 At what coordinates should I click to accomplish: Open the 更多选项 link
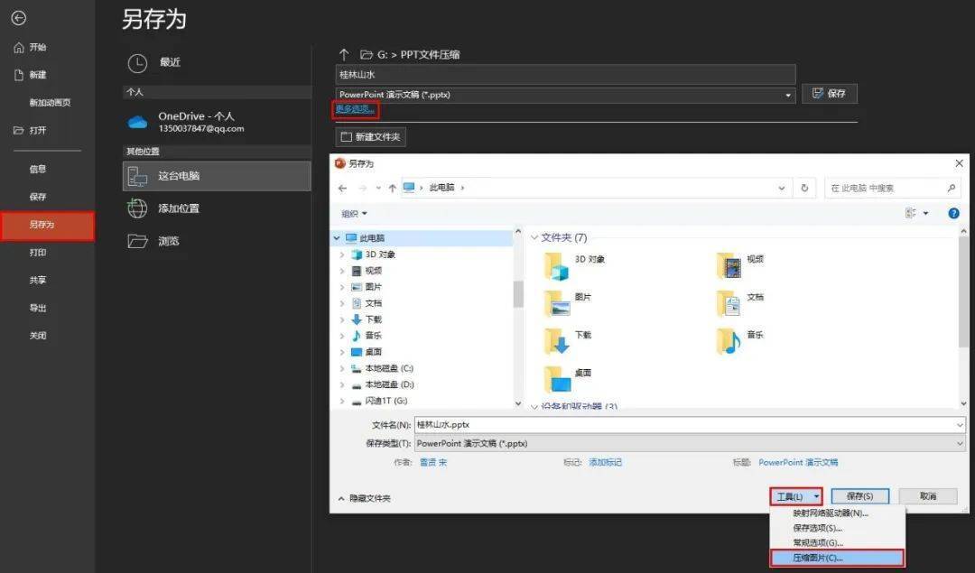point(355,109)
